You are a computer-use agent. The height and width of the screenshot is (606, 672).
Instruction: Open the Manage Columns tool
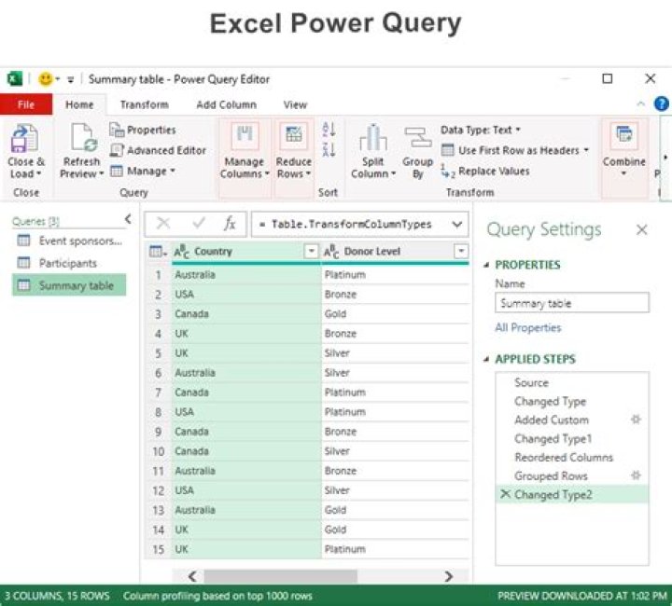tap(244, 136)
